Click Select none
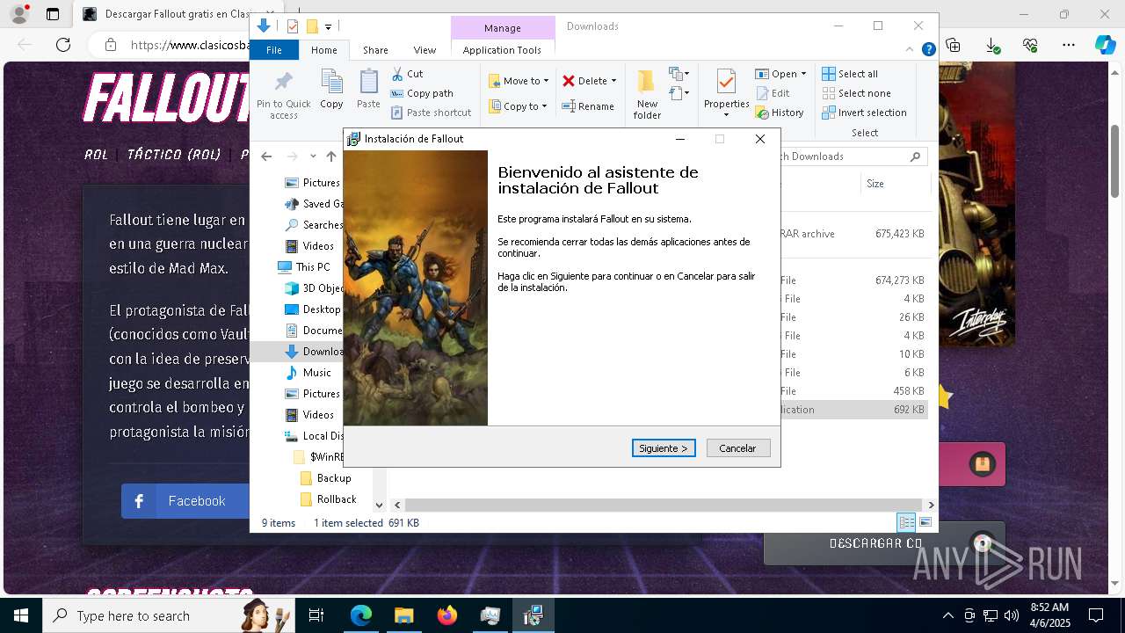The width and height of the screenshot is (1125, 633). pos(856,93)
